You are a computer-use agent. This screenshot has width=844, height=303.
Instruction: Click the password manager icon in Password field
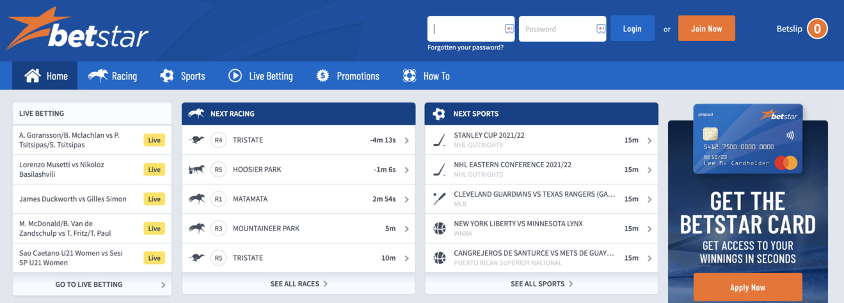coord(601,29)
